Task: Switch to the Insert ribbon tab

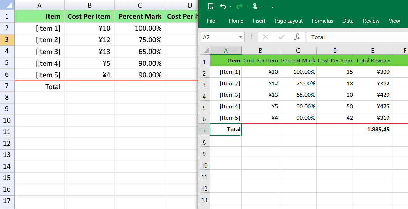Action: tap(259, 21)
